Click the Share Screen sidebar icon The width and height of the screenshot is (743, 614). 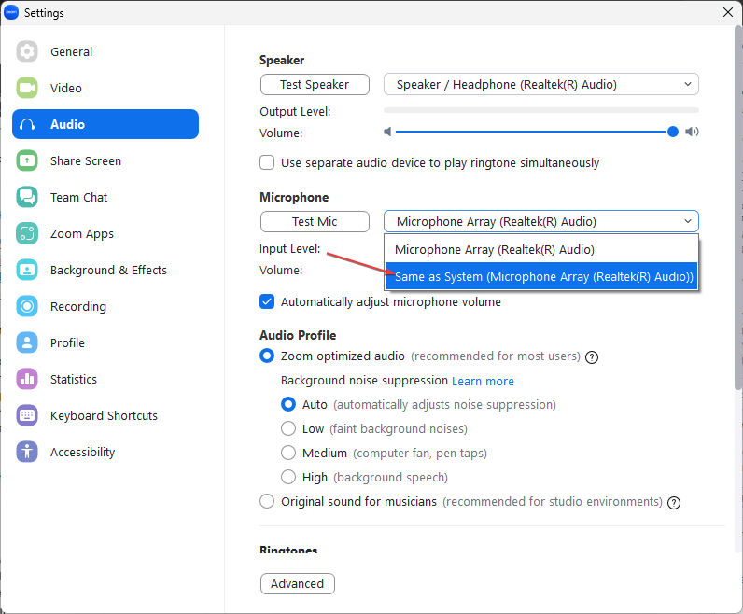click(27, 161)
